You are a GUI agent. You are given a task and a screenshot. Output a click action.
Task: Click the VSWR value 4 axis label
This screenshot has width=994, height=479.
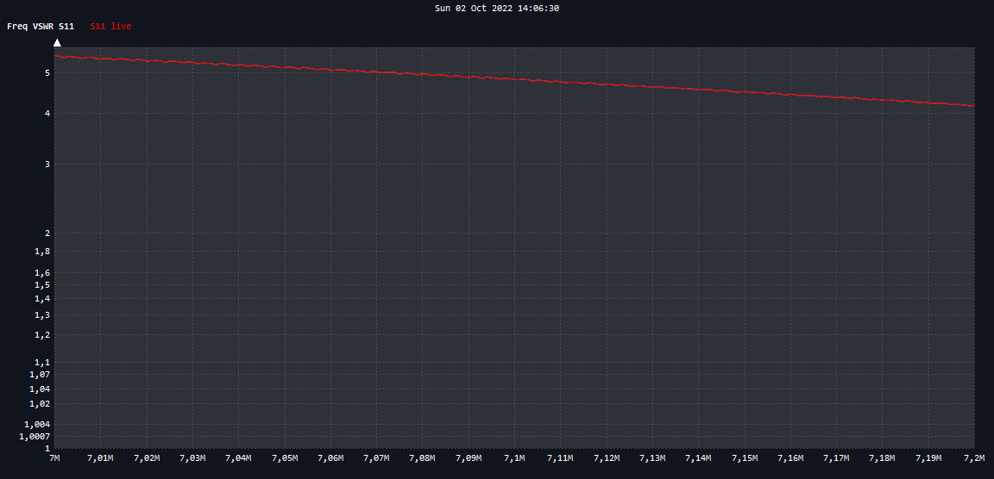pos(47,113)
